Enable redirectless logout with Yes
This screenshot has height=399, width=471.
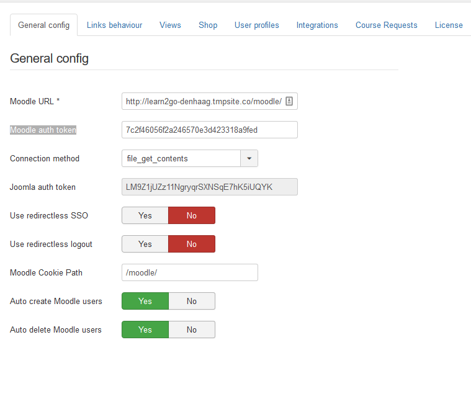click(x=145, y=244)
